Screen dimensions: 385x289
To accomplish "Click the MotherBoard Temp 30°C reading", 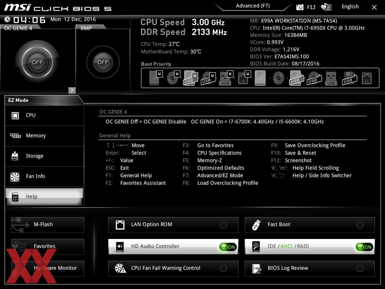I will pyautogui.click(x=171, y=52).
